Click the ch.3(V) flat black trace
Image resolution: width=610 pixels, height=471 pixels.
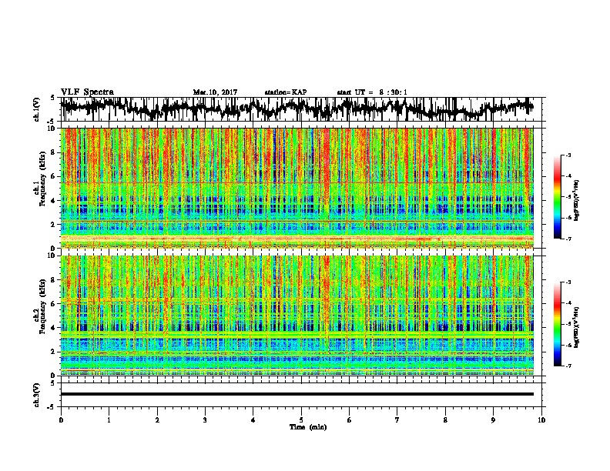[297, 394]
